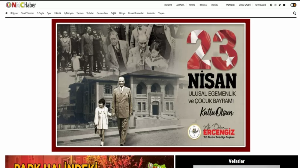
Task: Visit the Facebook page icon
Action: (271, 5)
